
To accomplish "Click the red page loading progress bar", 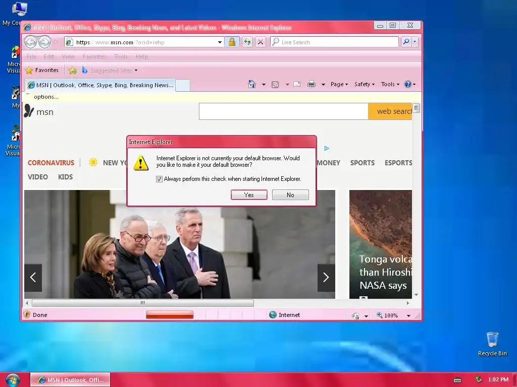I will 170,315.
